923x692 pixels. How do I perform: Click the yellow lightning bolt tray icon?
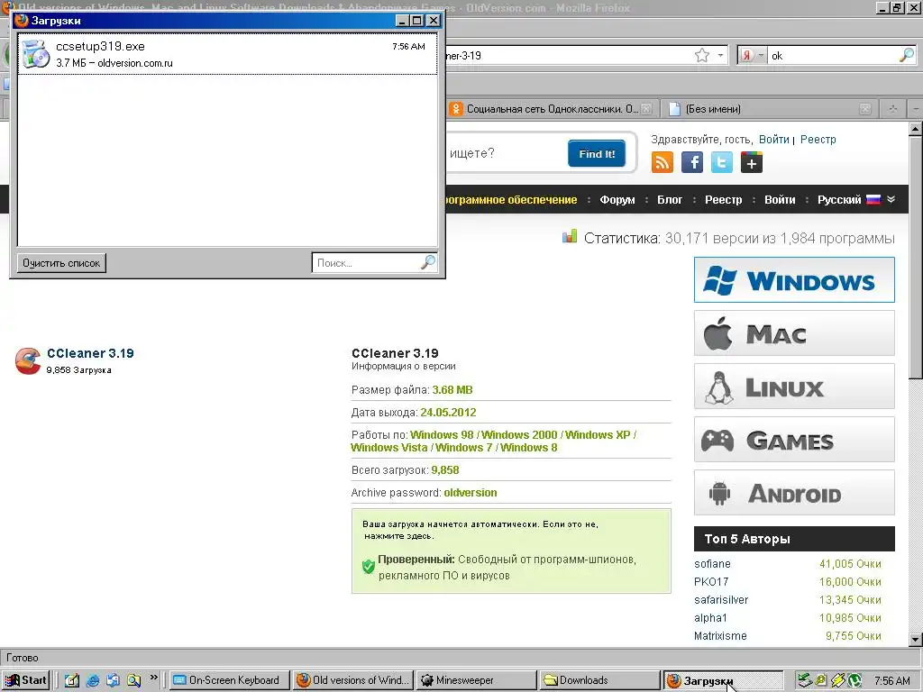point(837,680)
